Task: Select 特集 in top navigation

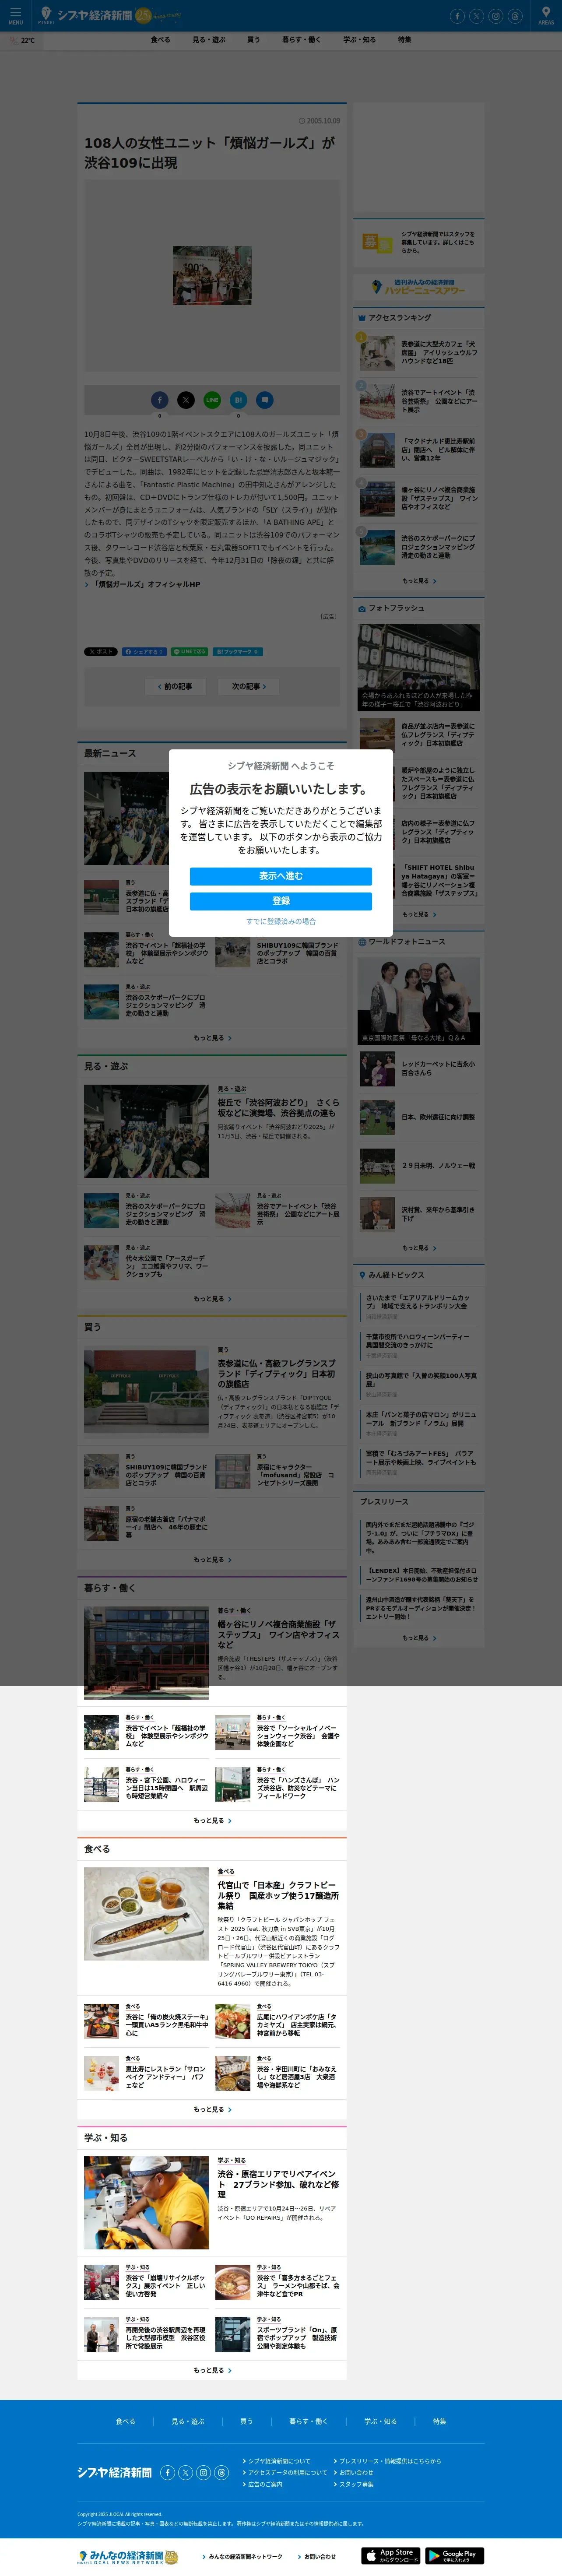Action: [x=404, y=40]
